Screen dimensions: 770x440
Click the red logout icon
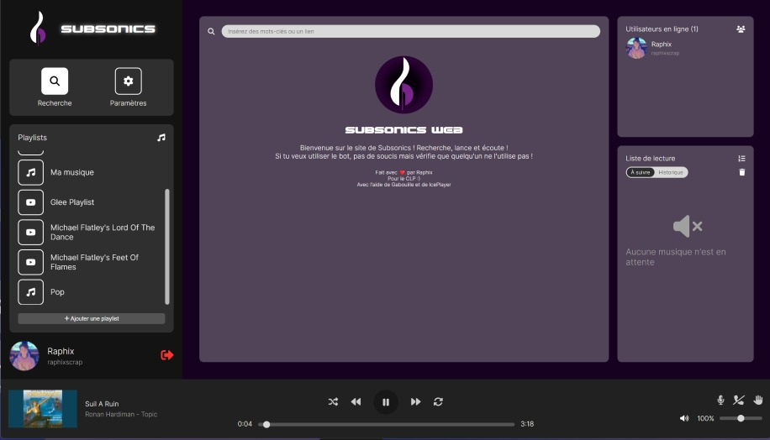click(166, 355)
